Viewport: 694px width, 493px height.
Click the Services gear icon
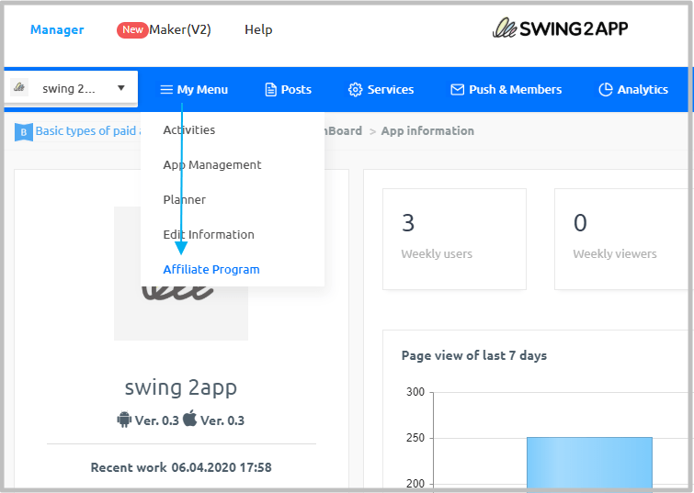355,90
